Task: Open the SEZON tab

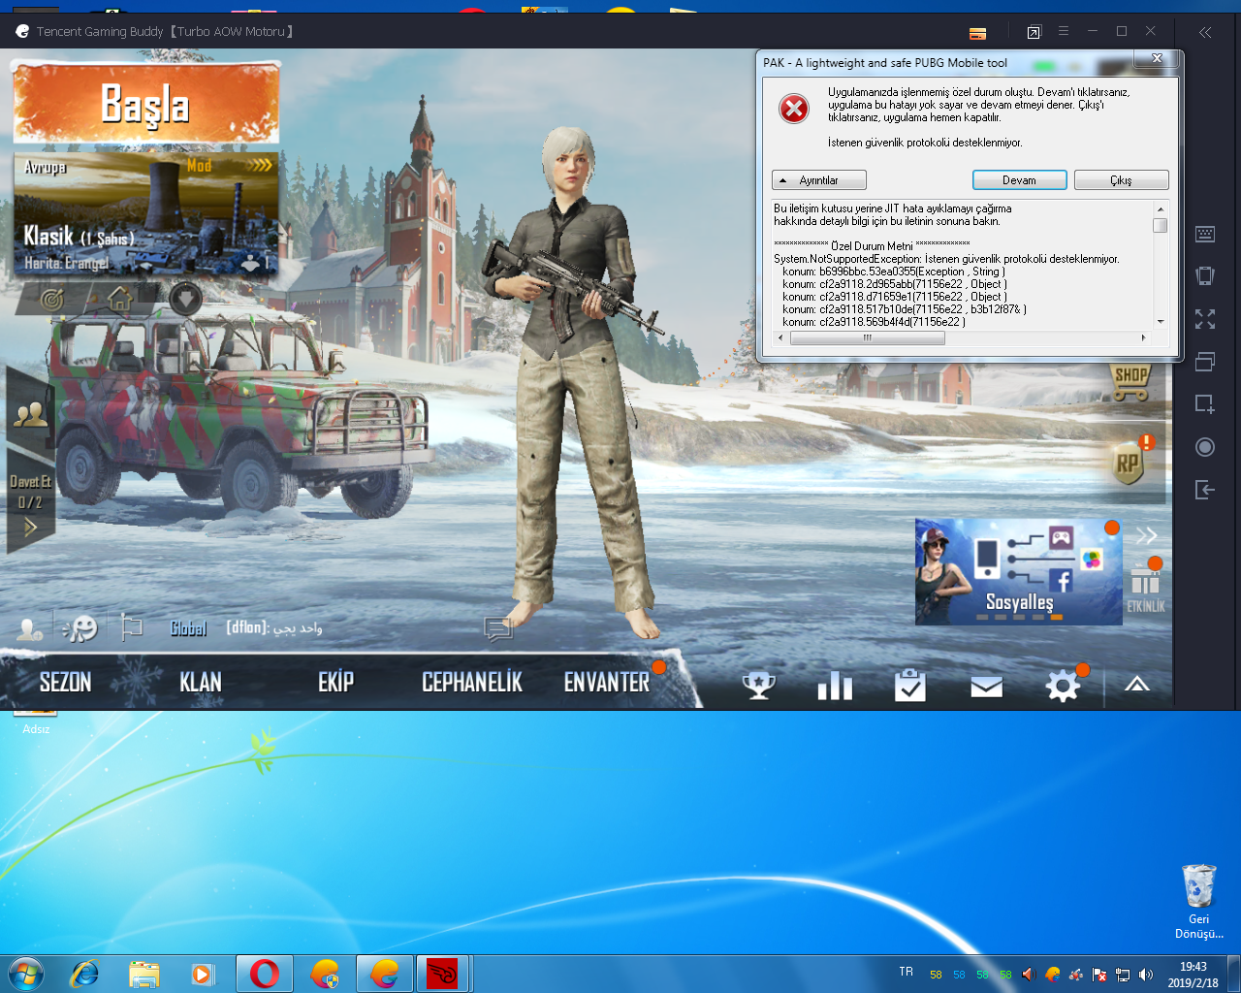Action: [65, 683]
